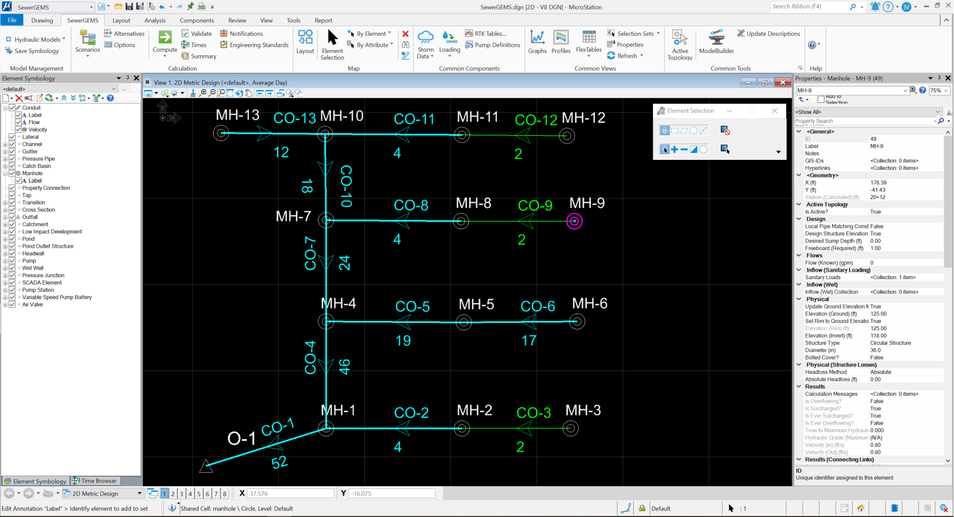
Task: Click the Properties button in Common Views
Action: tap(625, 45)
